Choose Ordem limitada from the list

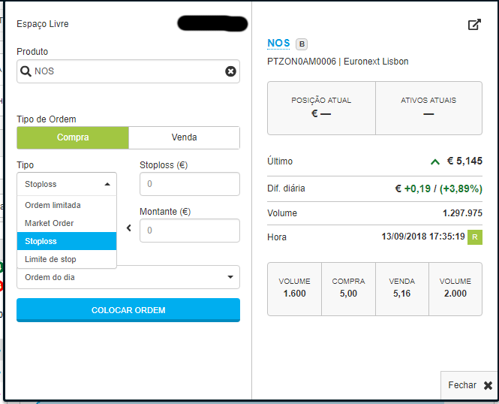coord(67,205)
